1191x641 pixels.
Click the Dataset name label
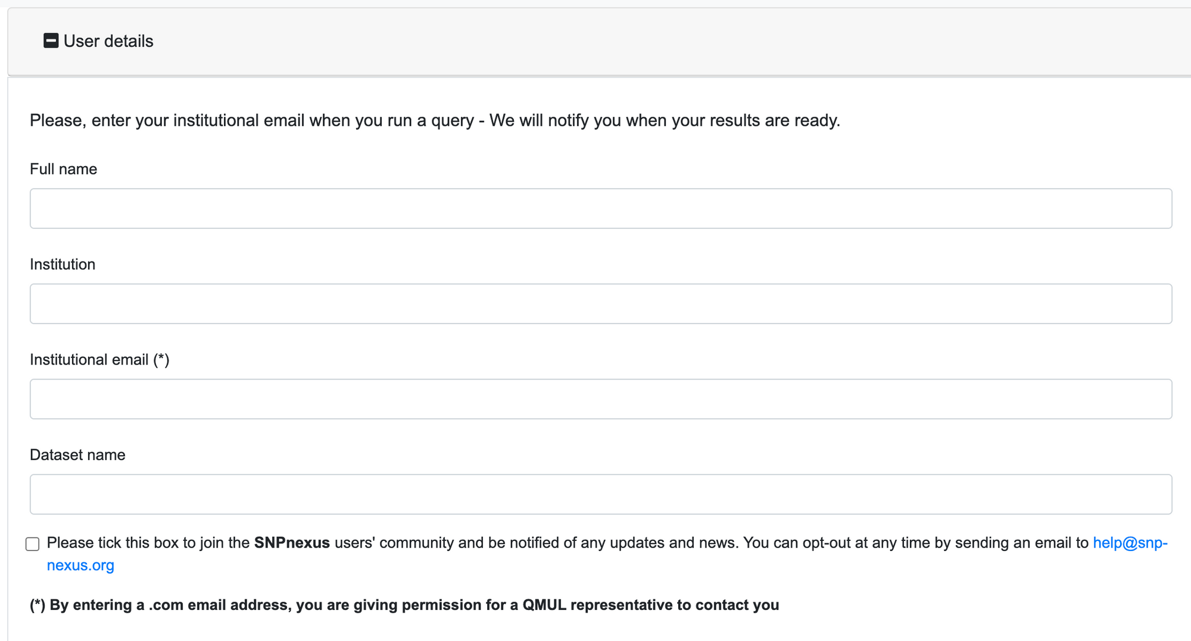[x=77, y=455]
